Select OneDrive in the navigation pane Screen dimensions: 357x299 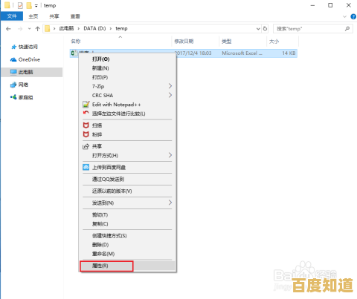[29, 59]
